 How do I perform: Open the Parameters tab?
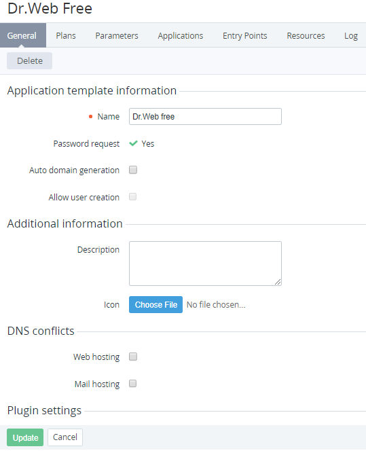[x=117, y=35]
